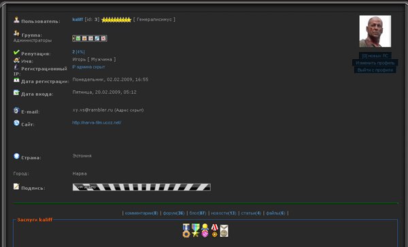Image resolution: width=408 pixels, height=247 pixels.
Task: Open the narva-film.ucoz.net site link
Action: pyautogui.click(x=97, y=122)
